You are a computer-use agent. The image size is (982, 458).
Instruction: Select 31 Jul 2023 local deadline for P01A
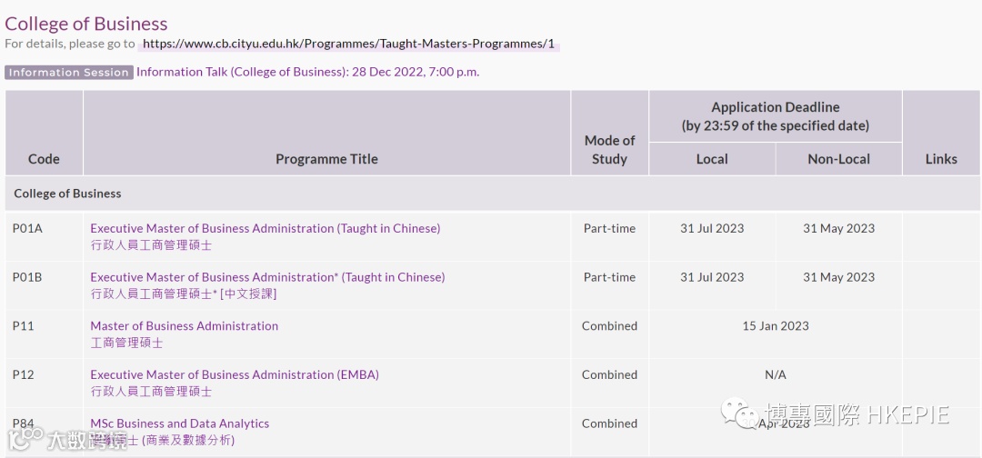pyautogui.click(x=712, y=236)
